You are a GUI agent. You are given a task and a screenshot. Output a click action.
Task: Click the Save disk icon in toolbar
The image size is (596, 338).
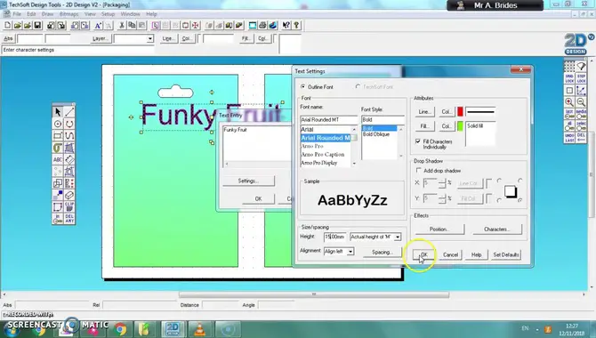tap(37, 26)
